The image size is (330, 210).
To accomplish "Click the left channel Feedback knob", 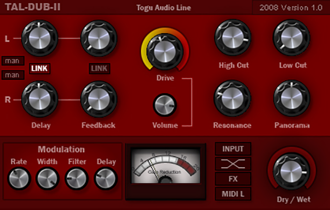I will pos(99,38).
